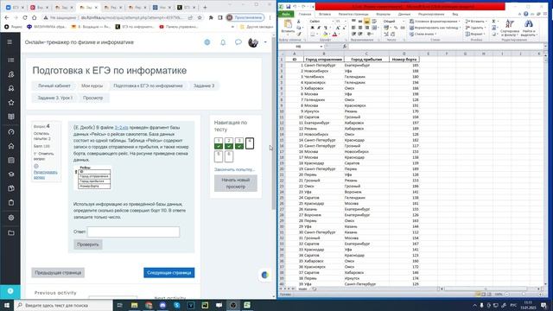Click Excel Save icon in quick access
The width and height of the screenshot is (553, 311).
(x=288, y=7)
